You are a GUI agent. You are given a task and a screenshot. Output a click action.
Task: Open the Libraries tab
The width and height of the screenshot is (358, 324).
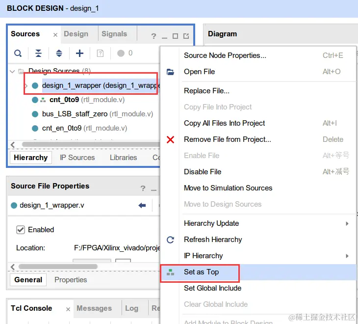click(123, 158)
